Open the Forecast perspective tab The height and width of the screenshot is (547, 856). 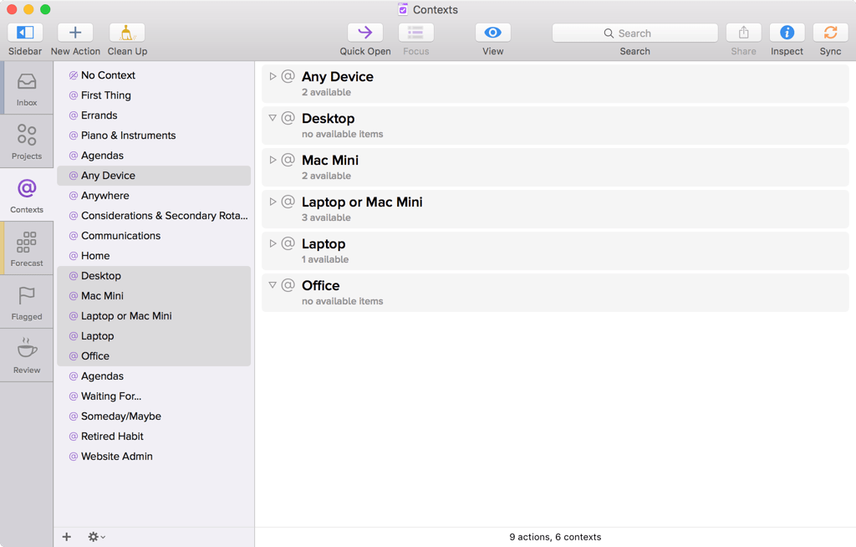click(x=27, y=248)
